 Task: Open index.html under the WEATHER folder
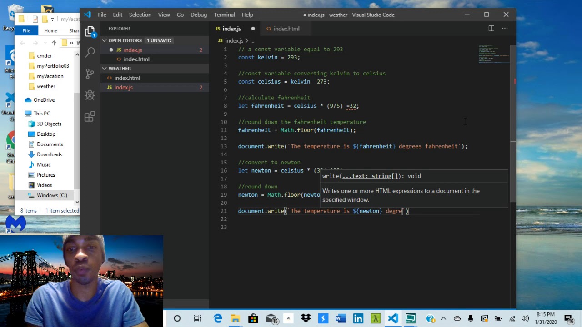point(155,78)
